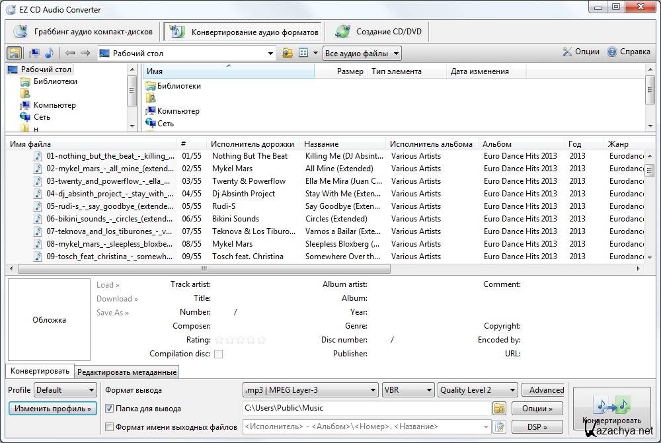Screen dimensions: 661x443
Task: Click the Изменить профиль button
Action: pyautogui.click(x=53, y=409)
